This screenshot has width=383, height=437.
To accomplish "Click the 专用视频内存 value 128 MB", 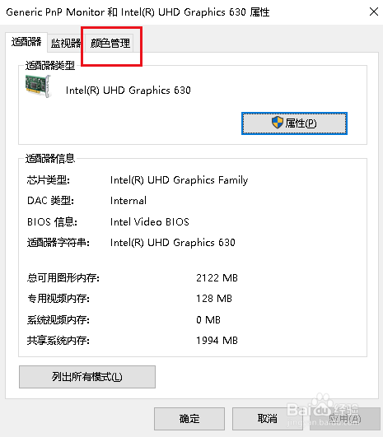I will tap(214, 299).
